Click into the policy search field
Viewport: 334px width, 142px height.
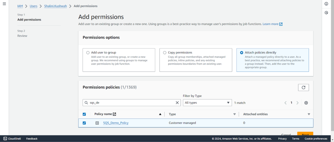[131, 103]
